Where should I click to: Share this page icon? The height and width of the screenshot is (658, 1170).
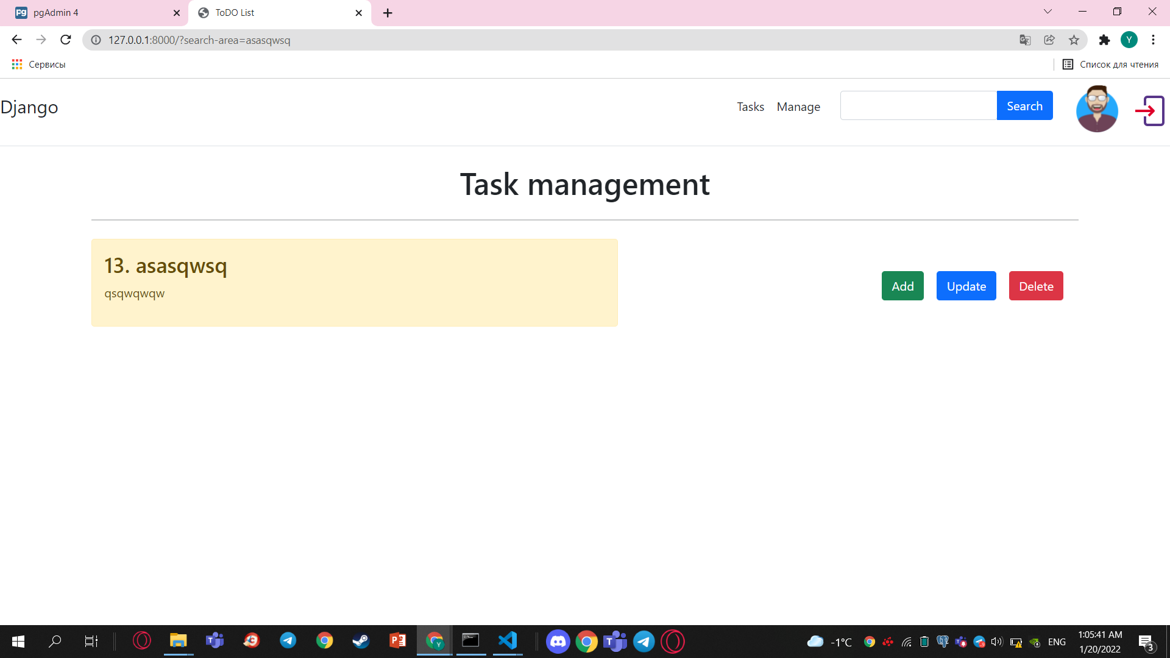(1049, 40)
